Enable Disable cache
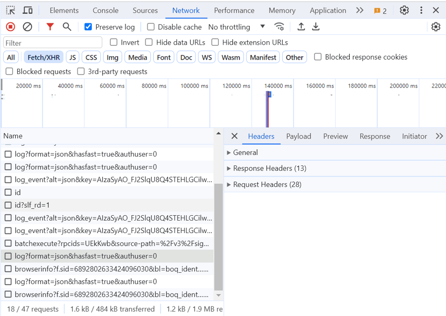 pos(151,27)
